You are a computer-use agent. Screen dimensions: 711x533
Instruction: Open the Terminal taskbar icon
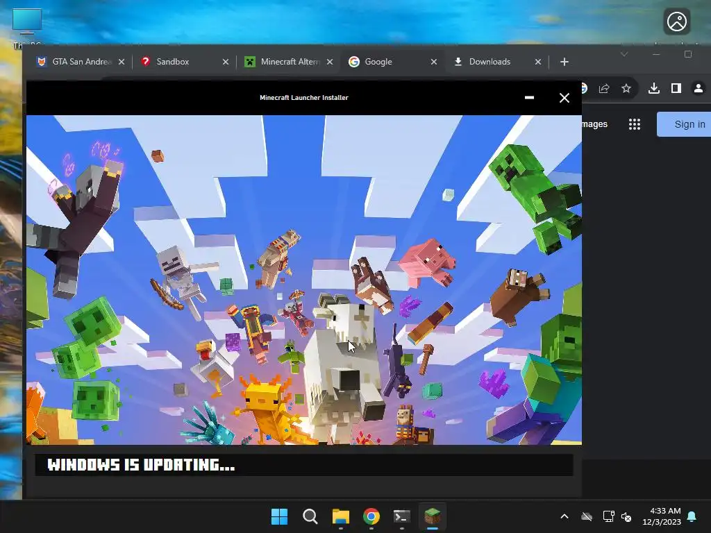point(402,516)
